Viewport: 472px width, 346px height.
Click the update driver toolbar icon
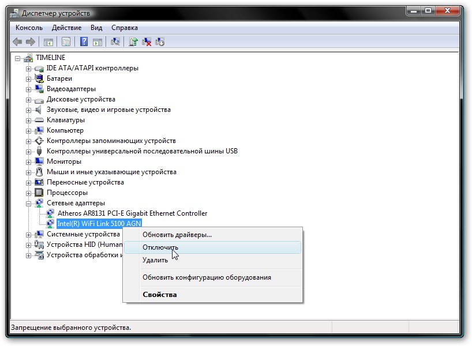(133, 42)
